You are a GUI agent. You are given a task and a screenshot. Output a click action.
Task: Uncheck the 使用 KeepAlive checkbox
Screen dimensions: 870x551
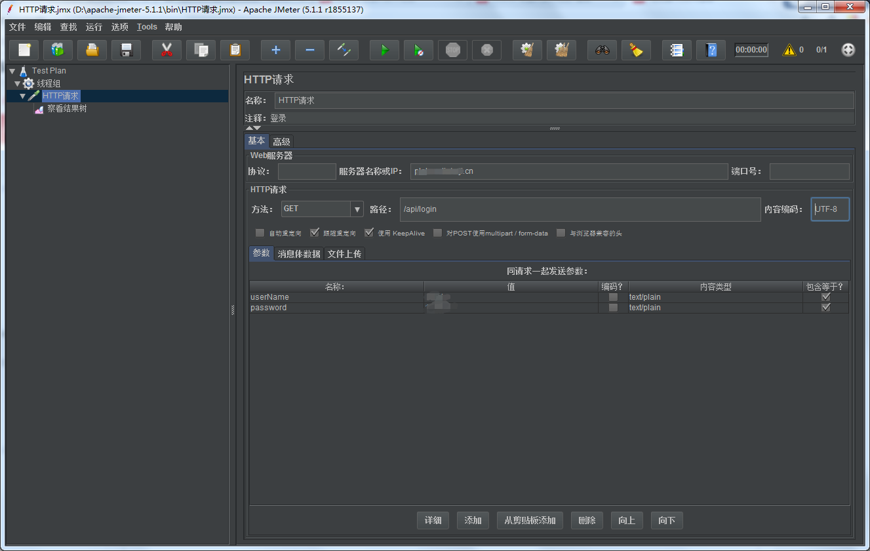point(369,233)
